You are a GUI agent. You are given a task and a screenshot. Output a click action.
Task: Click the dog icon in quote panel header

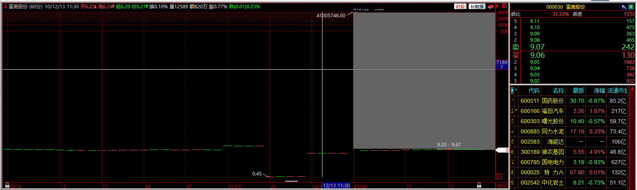pyautogui.click(x=624, y=7)
